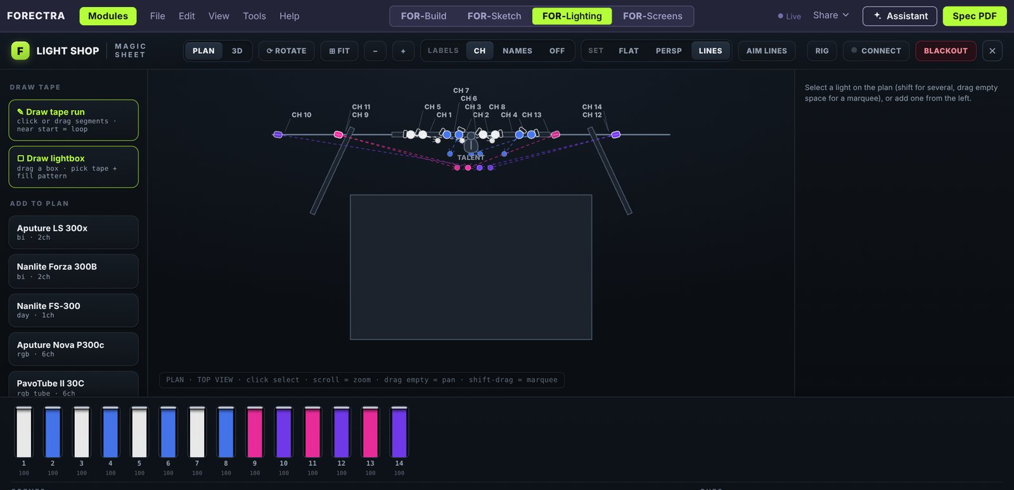The height and width of the screenshot is (490, 1014).
Task: Open the Assistant sparkle button
Action: point(900,16)
